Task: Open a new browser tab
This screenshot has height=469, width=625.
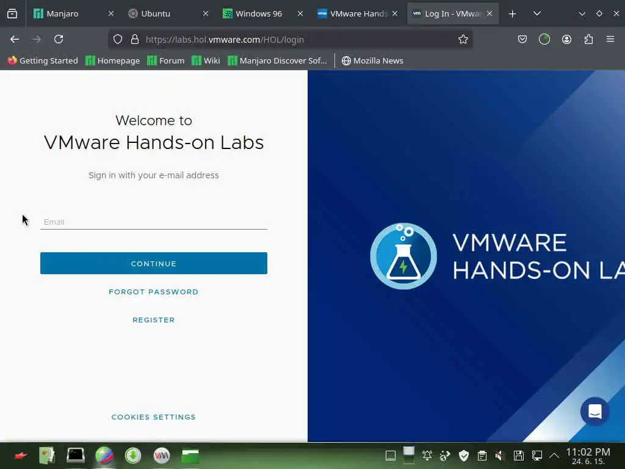Action: click(512, 14)
